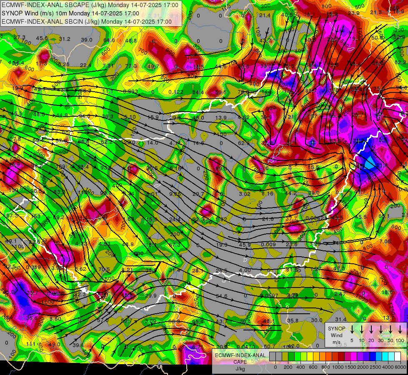Click the SBCIN title line in the header
The height and width of the screenshot is (375, 408).
(x=87, y=22)
